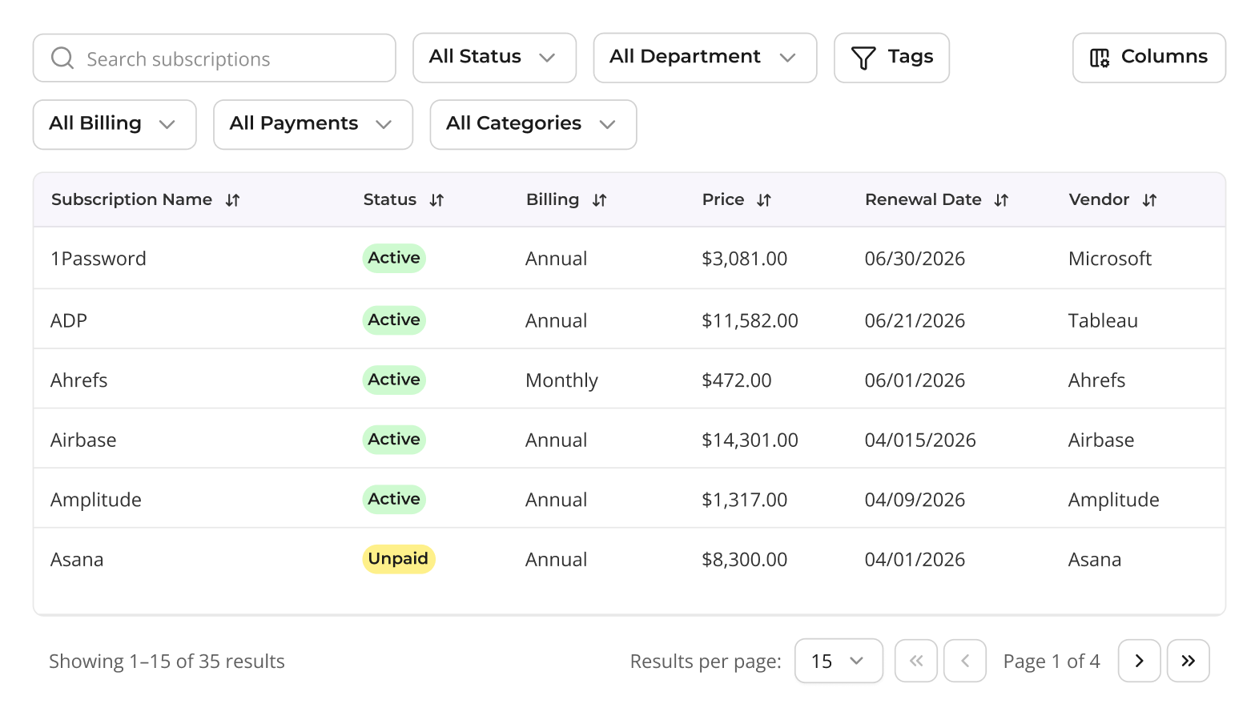1259x716 pixels.
Task: Click the Showing 1–15 of 35 results text
Action: point(167,661)
